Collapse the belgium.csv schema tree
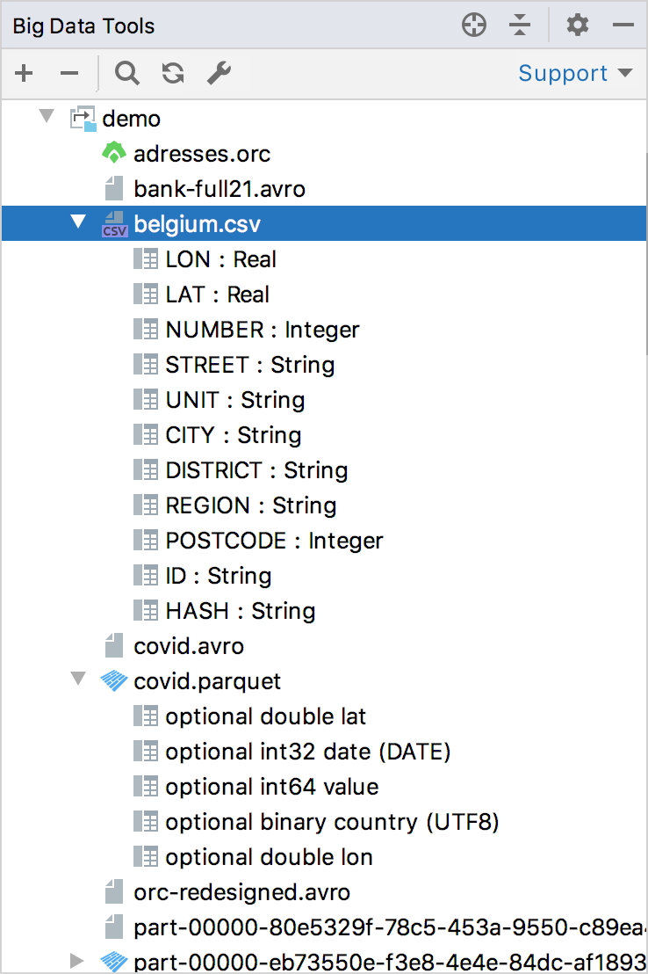 [x=77, y=223]
